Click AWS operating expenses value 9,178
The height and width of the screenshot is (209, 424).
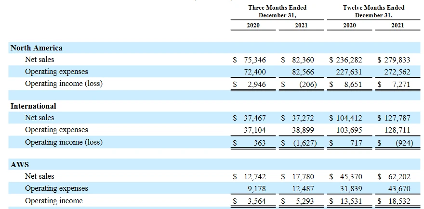pyautogui.click(x=257, y=188)
